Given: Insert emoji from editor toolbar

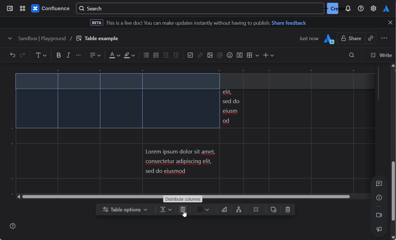Looking at the screenshot, I should pos(230,55).
